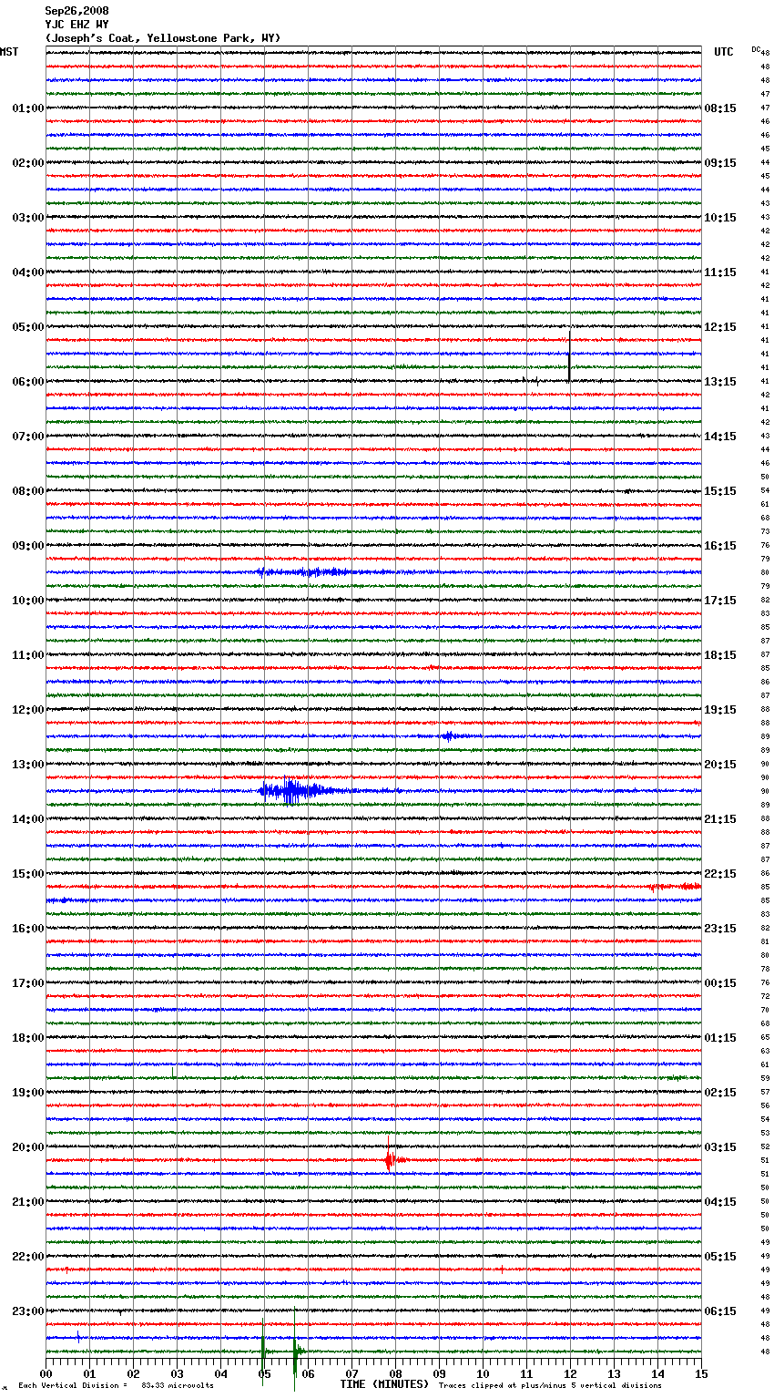Click the 16:15 UTC time label

click(720, 546)
